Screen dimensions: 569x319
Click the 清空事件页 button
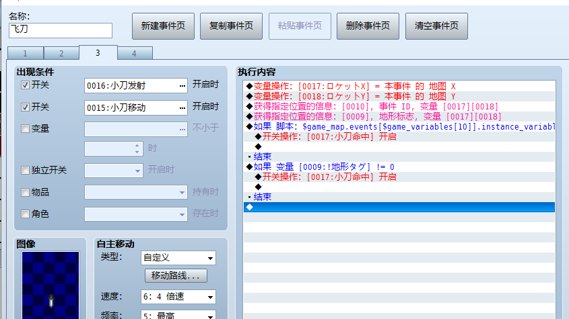(436, 26)
